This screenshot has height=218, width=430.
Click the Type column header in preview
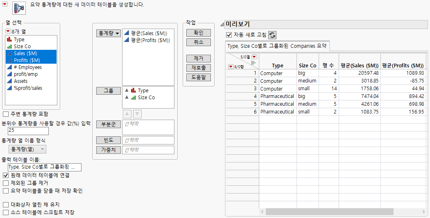278,66
